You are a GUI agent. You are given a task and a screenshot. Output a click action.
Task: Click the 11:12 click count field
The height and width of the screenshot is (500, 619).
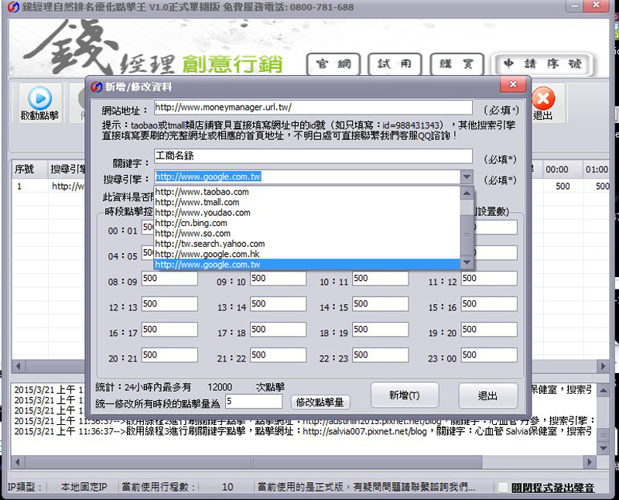(489, 279)
